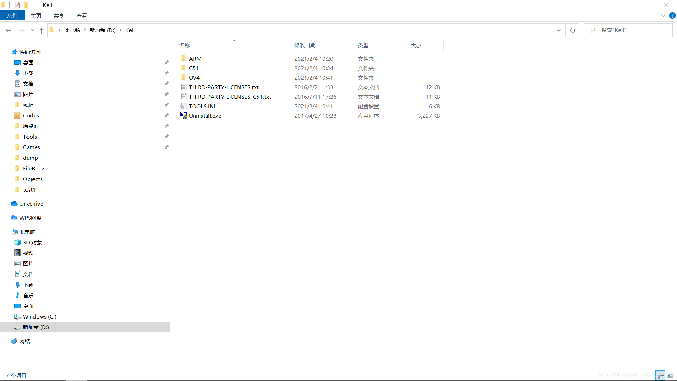Screen dimensions: 677x381
Task: Select OneDrive in the navigation pane
Action: coord(31,204)
